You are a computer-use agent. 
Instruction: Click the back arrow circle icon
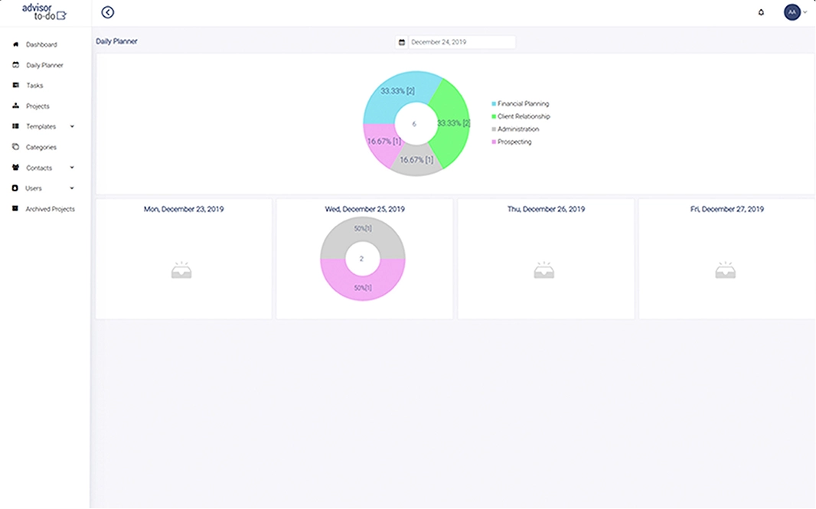click(x=108, y=12)
